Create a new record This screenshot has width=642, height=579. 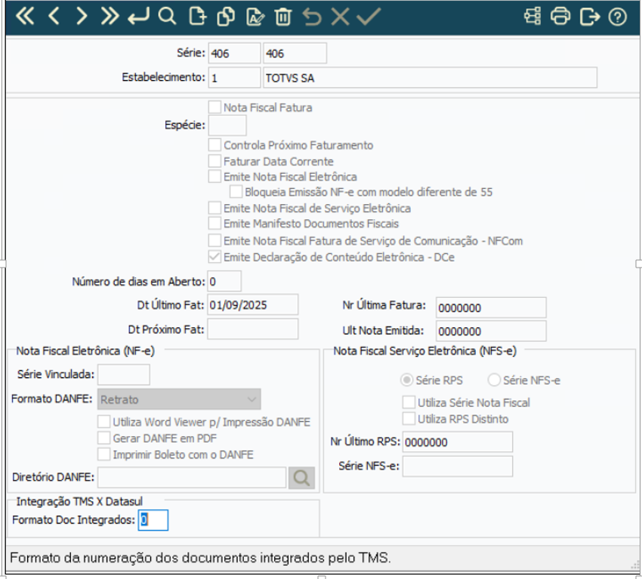(197, 17)
